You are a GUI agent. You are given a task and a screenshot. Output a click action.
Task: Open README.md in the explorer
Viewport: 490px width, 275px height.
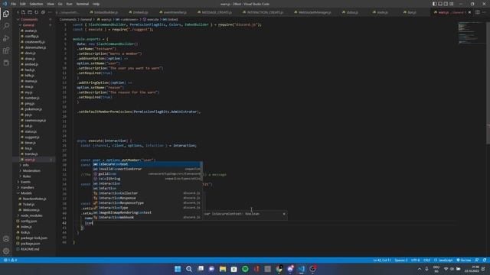point(30,250)
